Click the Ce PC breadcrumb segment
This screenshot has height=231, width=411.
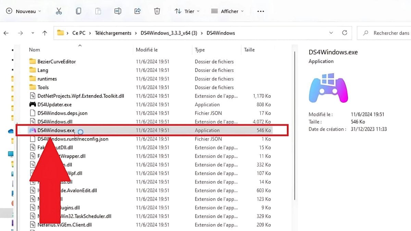[x=79, y=33]
